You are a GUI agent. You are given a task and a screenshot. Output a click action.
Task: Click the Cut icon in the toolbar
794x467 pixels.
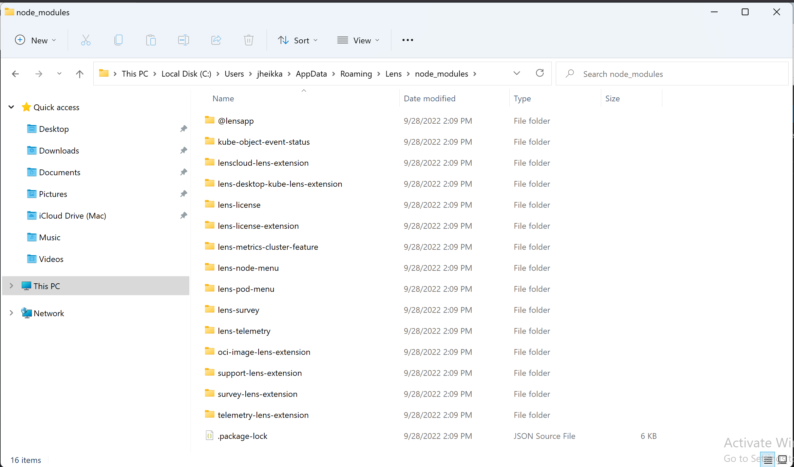[86, 40]
